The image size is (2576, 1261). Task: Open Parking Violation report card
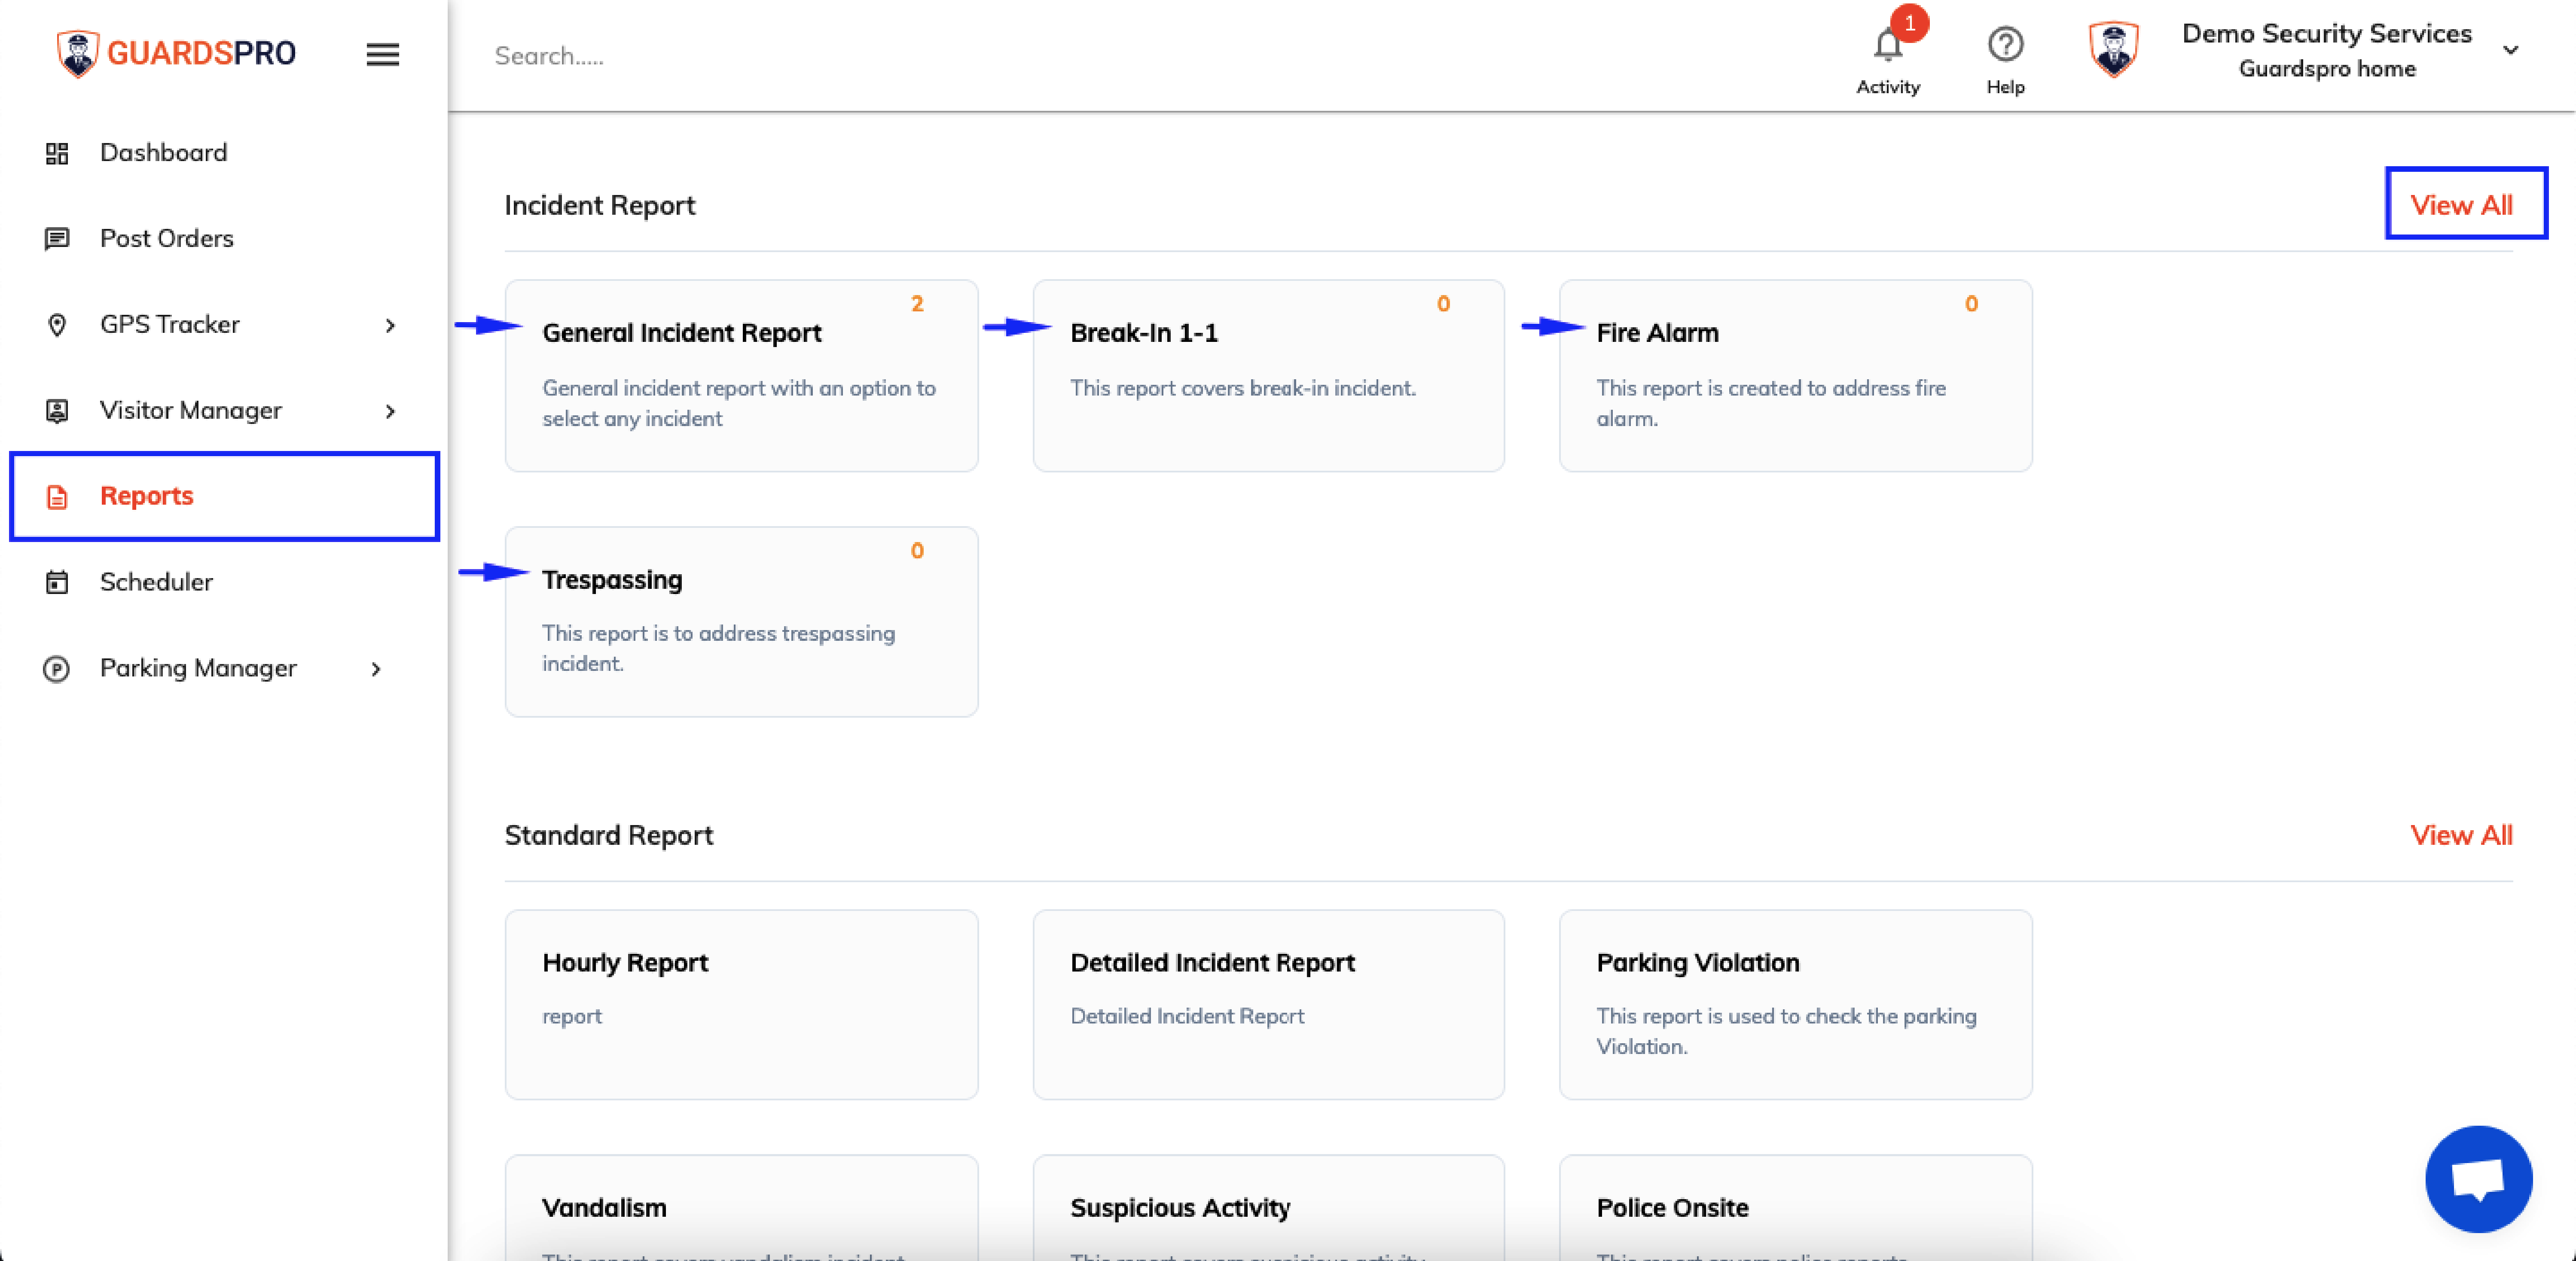tap(1795, 1004)
